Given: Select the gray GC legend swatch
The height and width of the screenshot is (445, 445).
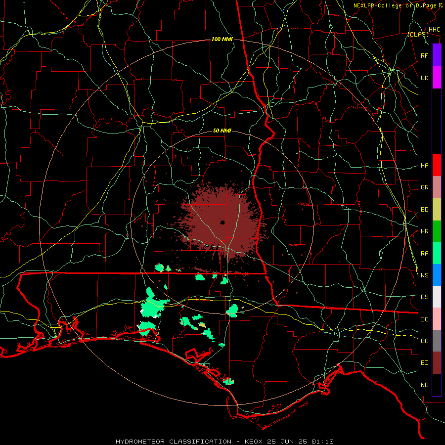Looking at the screenshot, I should click(437, 341).
